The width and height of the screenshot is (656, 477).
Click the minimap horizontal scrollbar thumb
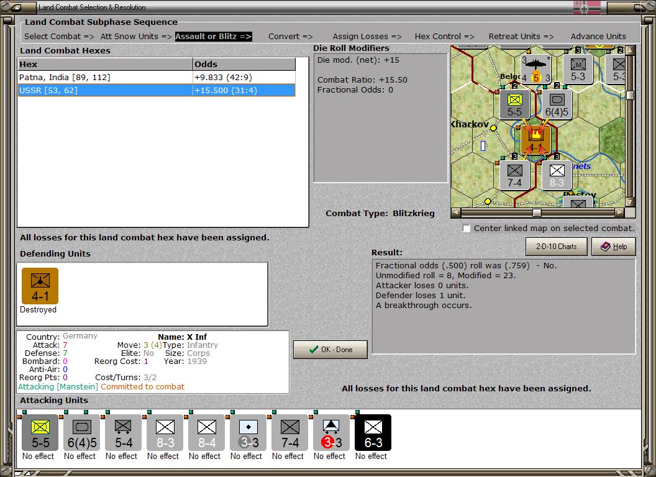537,212
